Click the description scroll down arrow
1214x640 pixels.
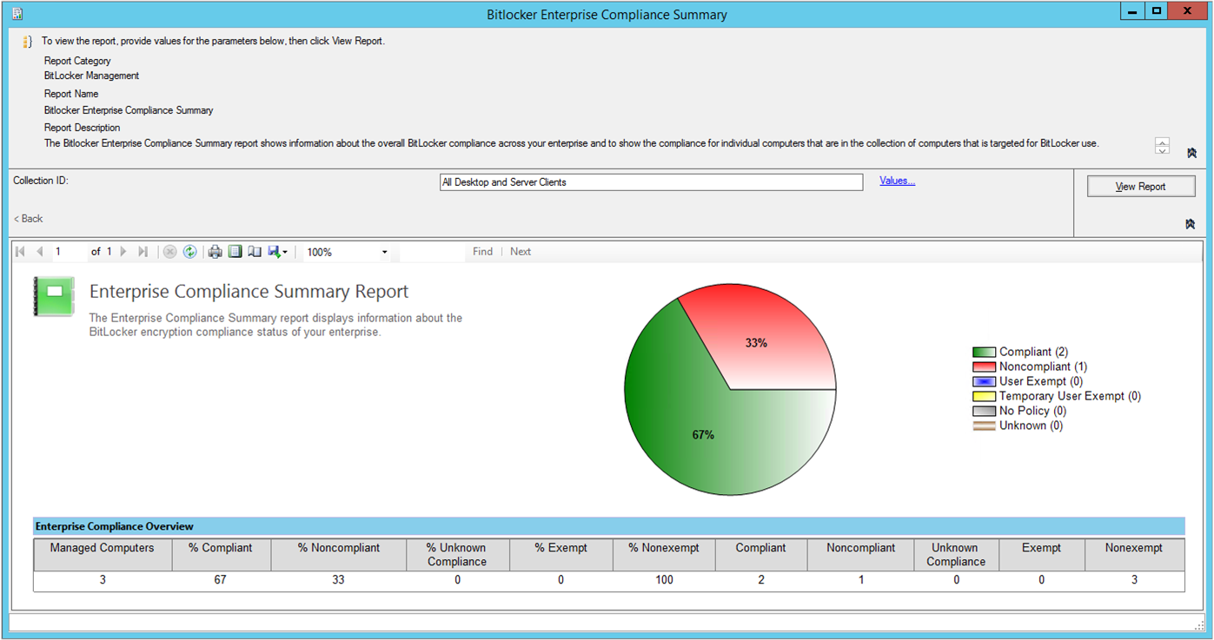1163,150
